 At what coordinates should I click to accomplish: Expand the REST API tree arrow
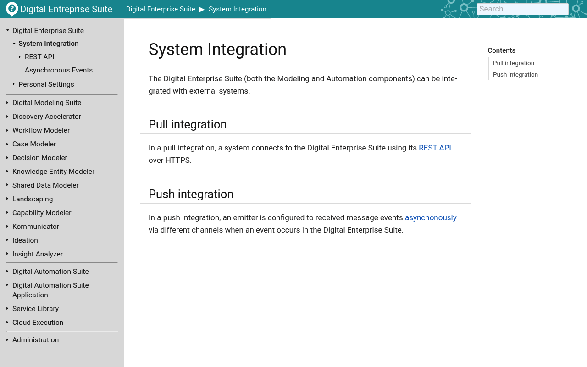tap(20, 57)
